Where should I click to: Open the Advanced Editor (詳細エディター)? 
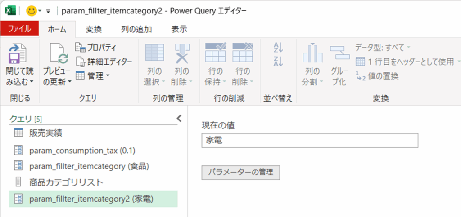click(x=104, y=62)
